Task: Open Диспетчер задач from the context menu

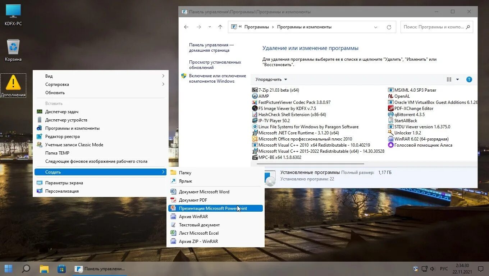Action: point(100,112)
